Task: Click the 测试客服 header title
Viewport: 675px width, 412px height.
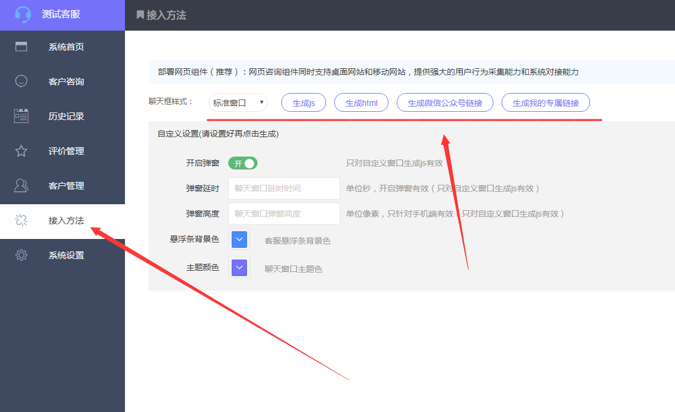Action: 61,14
